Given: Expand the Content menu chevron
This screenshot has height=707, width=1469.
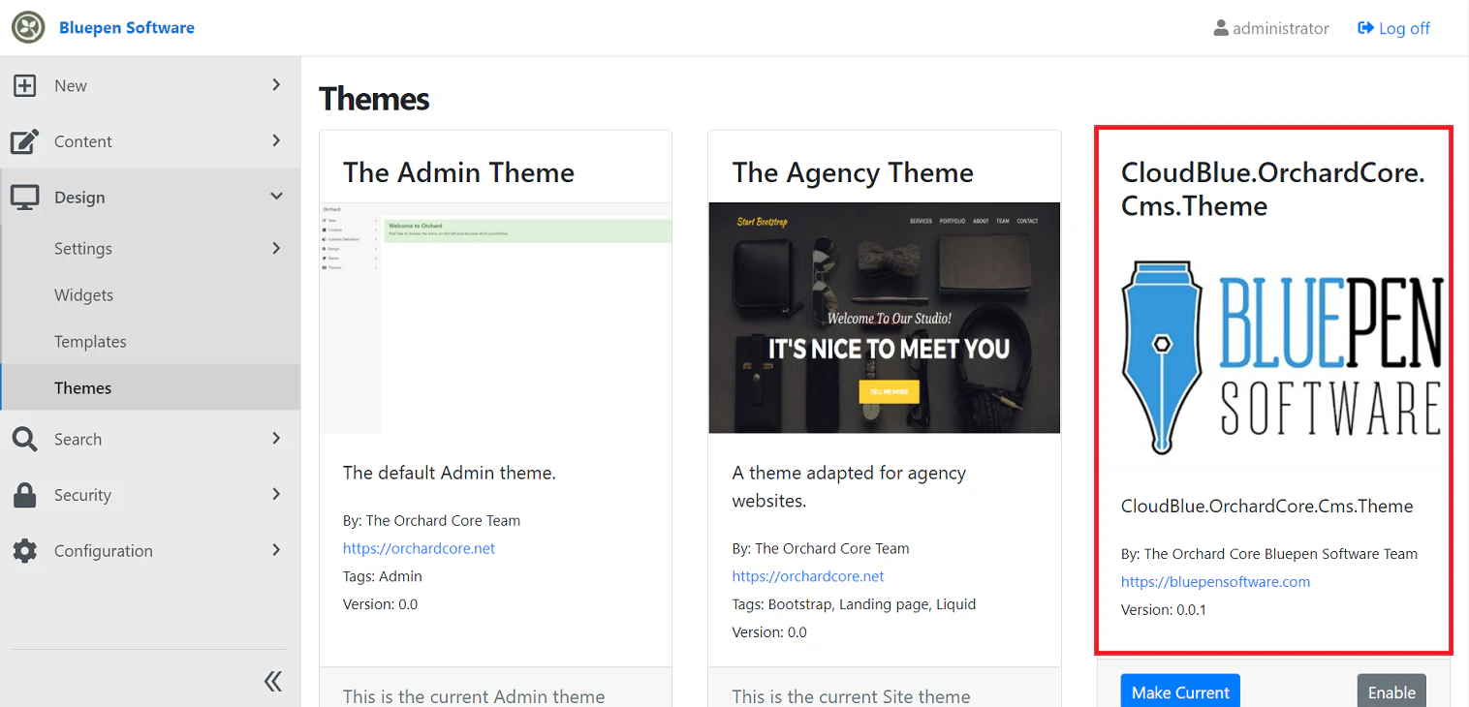Looking at the screenshot, I should (276, 141).
